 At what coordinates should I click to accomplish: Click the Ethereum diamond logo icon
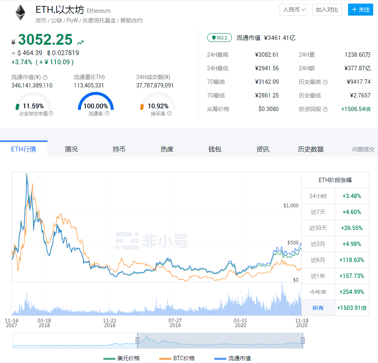20,12
